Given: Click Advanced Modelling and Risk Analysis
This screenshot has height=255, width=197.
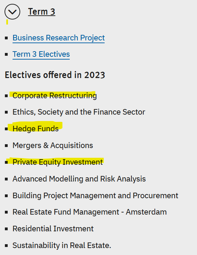Looking at the screenshot, I should click(x=79, y=179).
